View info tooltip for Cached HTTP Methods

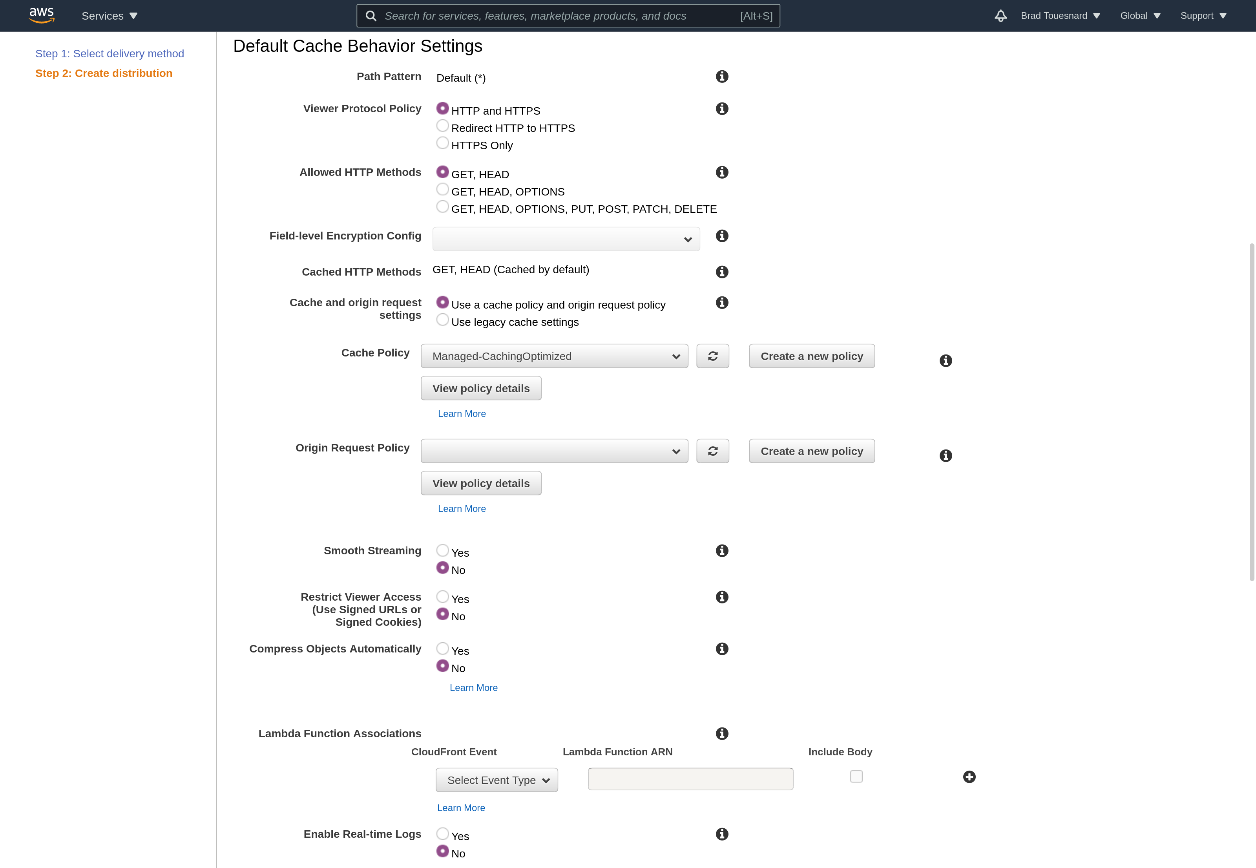(x=721, y=272)
